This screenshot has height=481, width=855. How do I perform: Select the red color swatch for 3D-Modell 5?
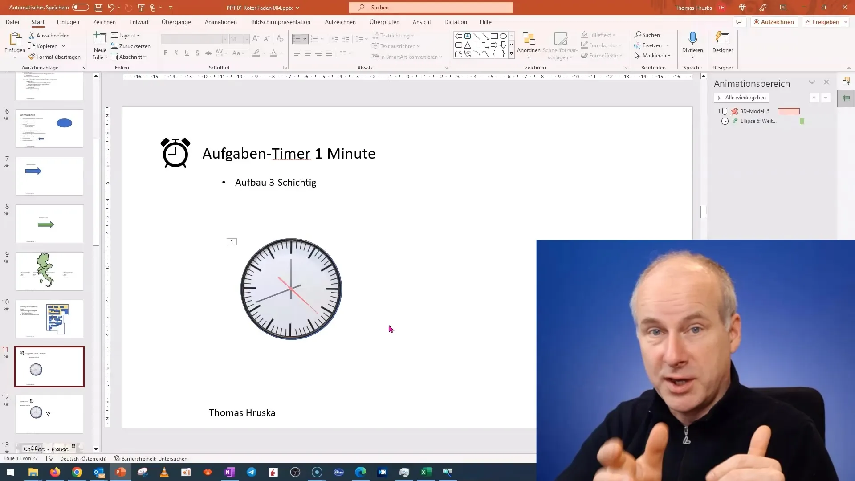[789, 111]
